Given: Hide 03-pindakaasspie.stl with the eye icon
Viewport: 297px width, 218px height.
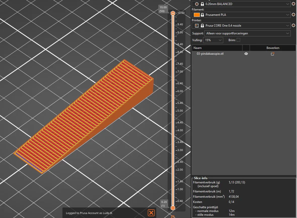Looking at the screenshot, I should pos(246,54).
